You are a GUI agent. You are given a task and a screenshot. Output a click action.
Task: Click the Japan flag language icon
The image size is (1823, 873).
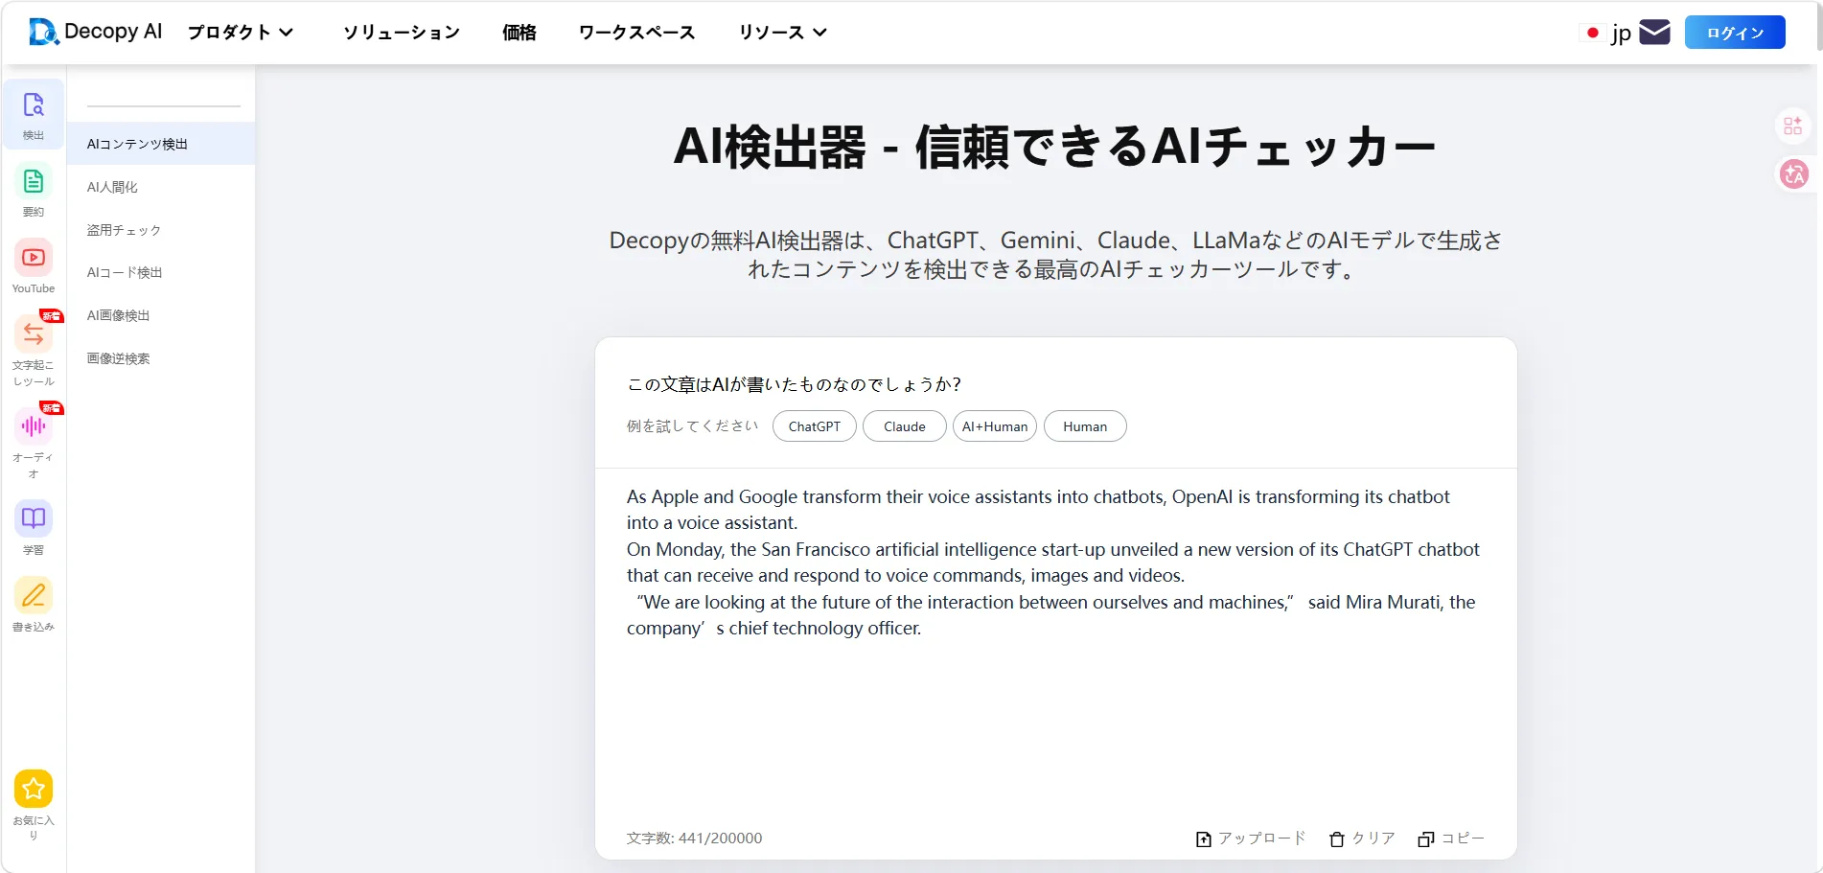point(1592,33)
